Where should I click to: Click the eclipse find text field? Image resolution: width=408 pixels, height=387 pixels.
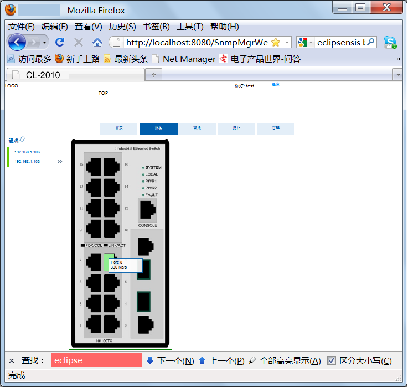point(96,360)
